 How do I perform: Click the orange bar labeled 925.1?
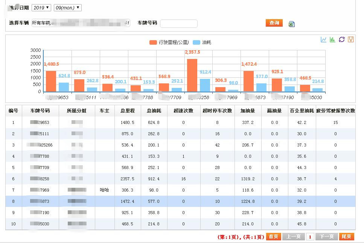[277, 85]
